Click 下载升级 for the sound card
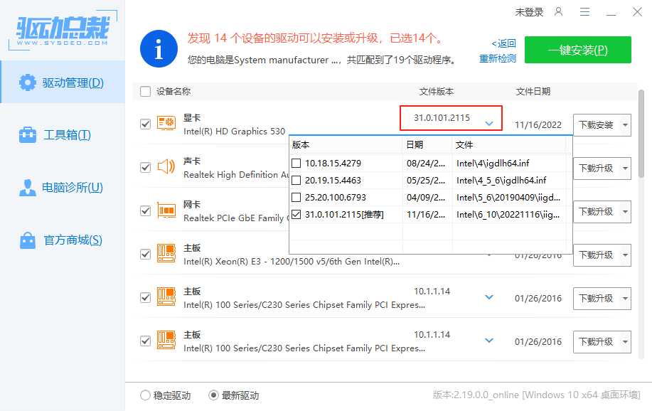The width and height of the screenshot is (652, 411). (597, 168)
